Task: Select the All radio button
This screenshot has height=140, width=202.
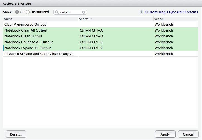Action: [17, 12]
